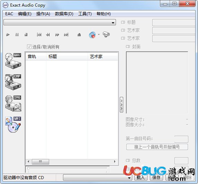
Task: Click the CD 标题 input field
Action: (174, 23)
